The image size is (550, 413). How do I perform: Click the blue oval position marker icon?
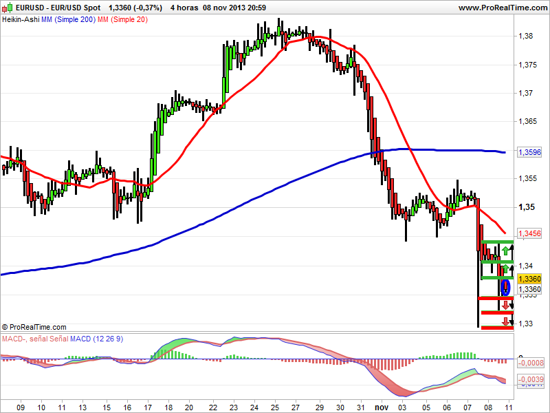[x=505, y=286]
